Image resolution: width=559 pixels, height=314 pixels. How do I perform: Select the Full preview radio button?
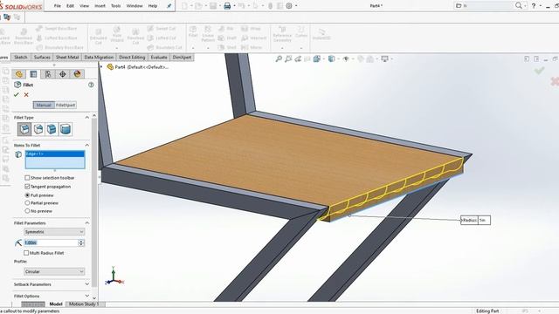[27, 195]
